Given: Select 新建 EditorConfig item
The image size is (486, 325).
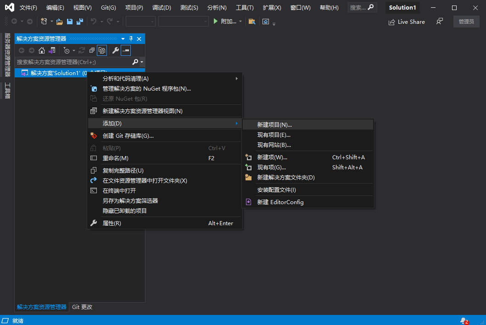Looking at the screenshot, I should [x=308, y=202].
